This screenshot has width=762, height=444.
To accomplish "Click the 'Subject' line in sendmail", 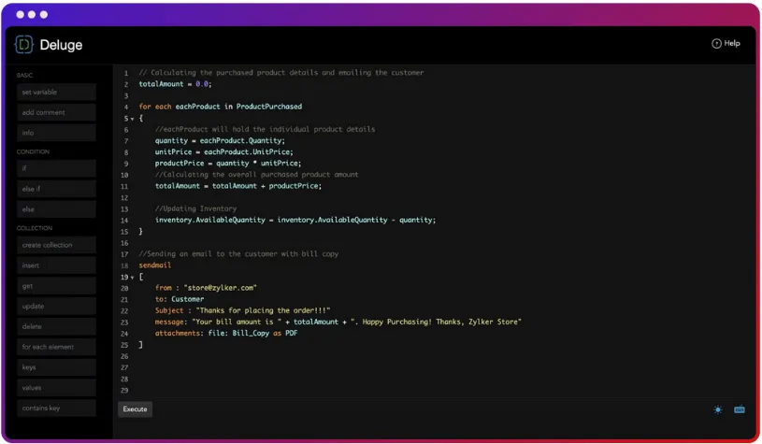I will click(242, 310).
